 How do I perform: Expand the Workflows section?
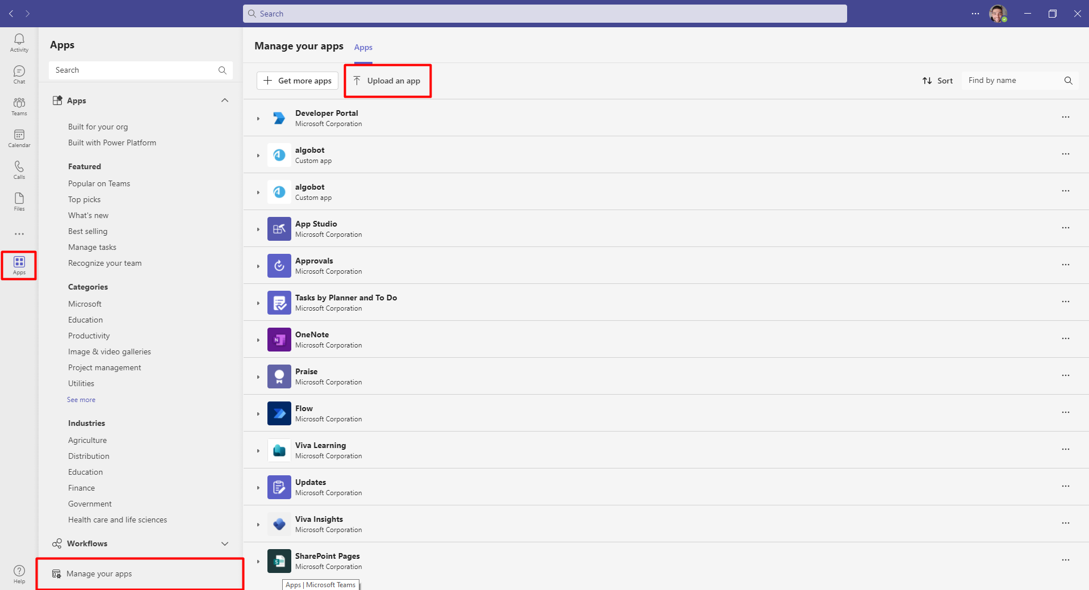[225, 543]
